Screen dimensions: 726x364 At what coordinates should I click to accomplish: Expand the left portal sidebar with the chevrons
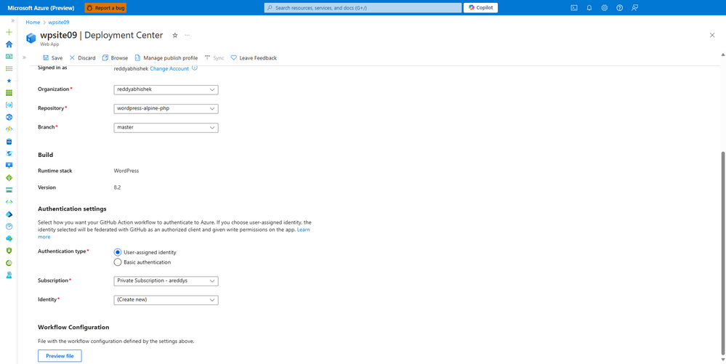tap(12, 21)
